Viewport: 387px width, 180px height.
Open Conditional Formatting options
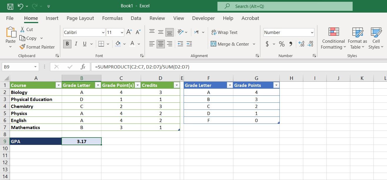(x=333, y=38)
